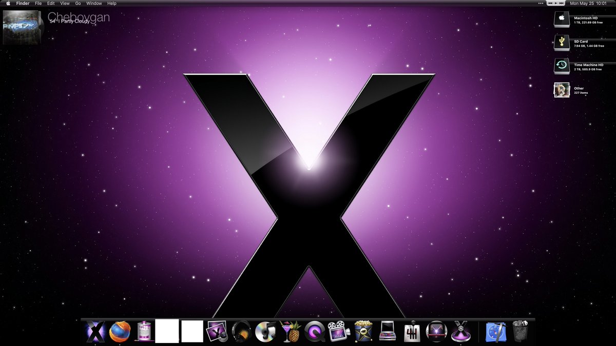Launch Firefox from the dock

click(120, 331)
